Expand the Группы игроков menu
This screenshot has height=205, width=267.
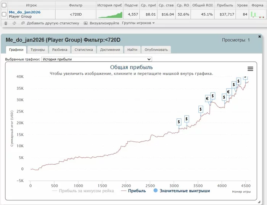(x=138, y=23)
